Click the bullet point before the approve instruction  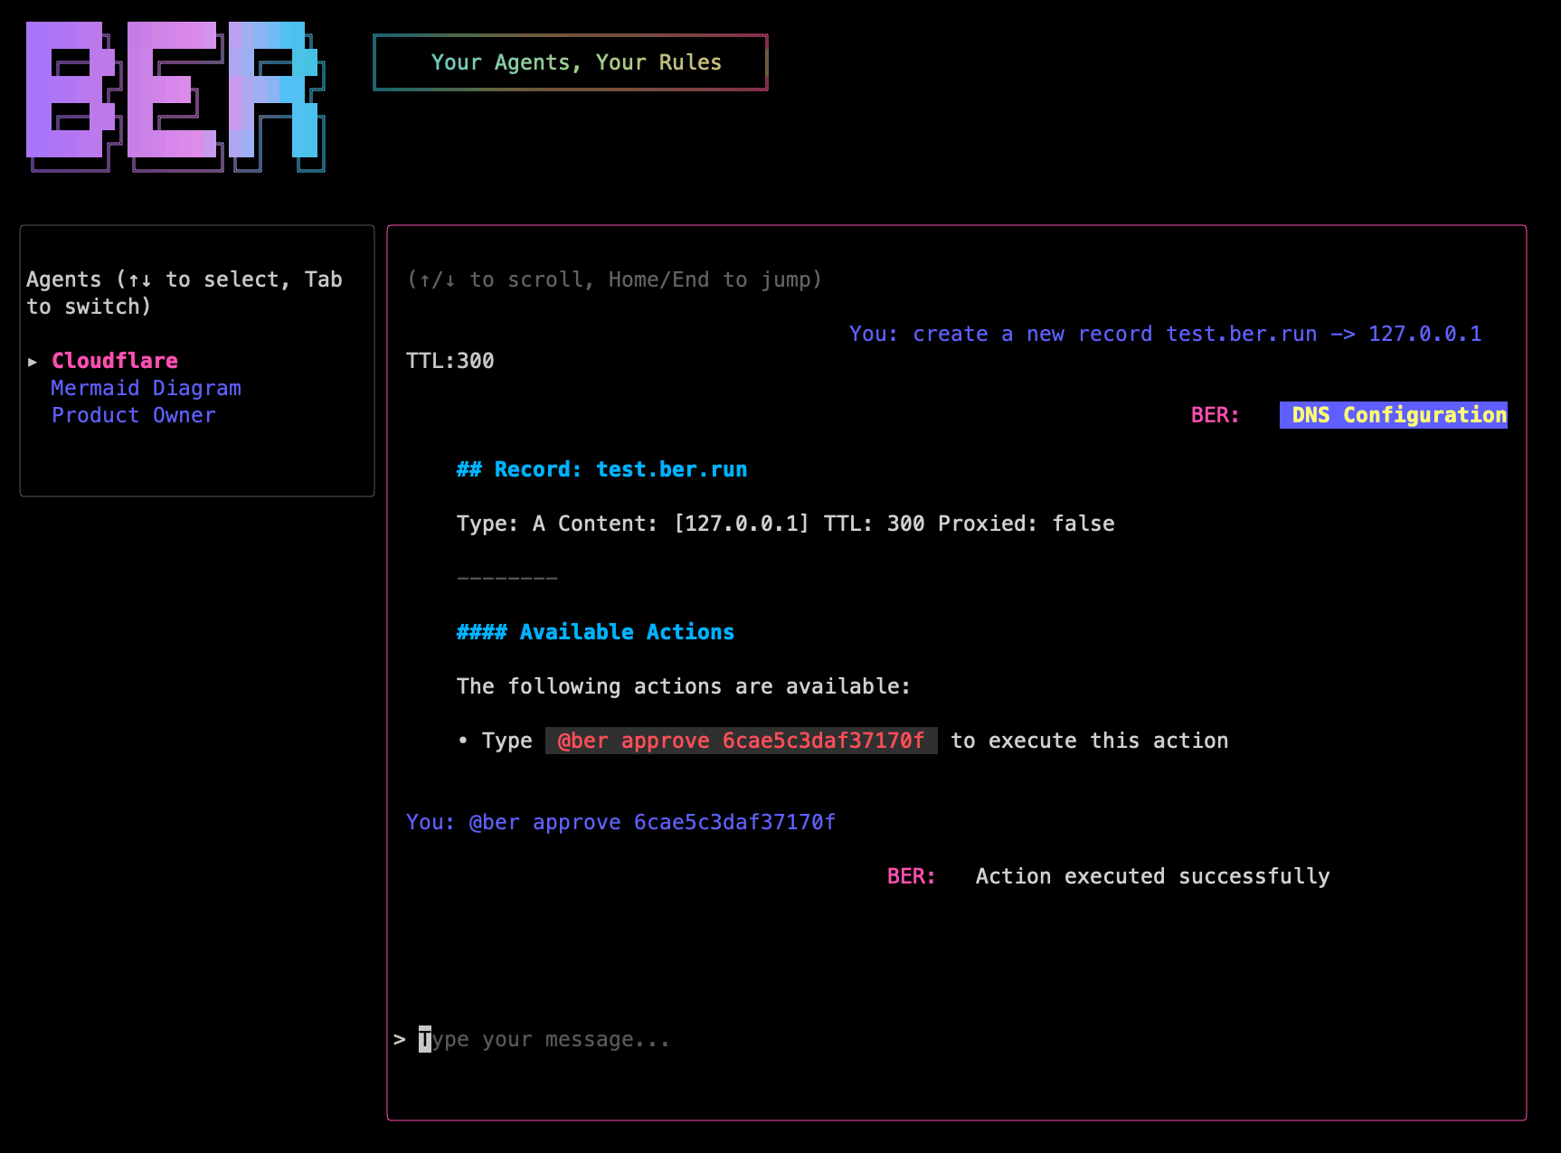pyautogui.click(x=463, y=741)
